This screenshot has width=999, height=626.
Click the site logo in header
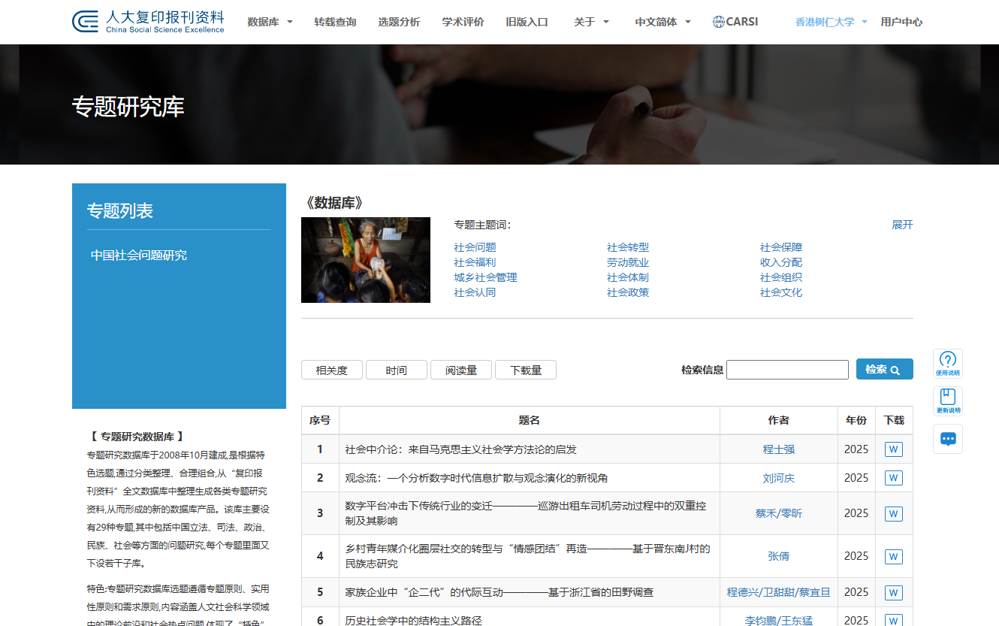click(148, 22)
